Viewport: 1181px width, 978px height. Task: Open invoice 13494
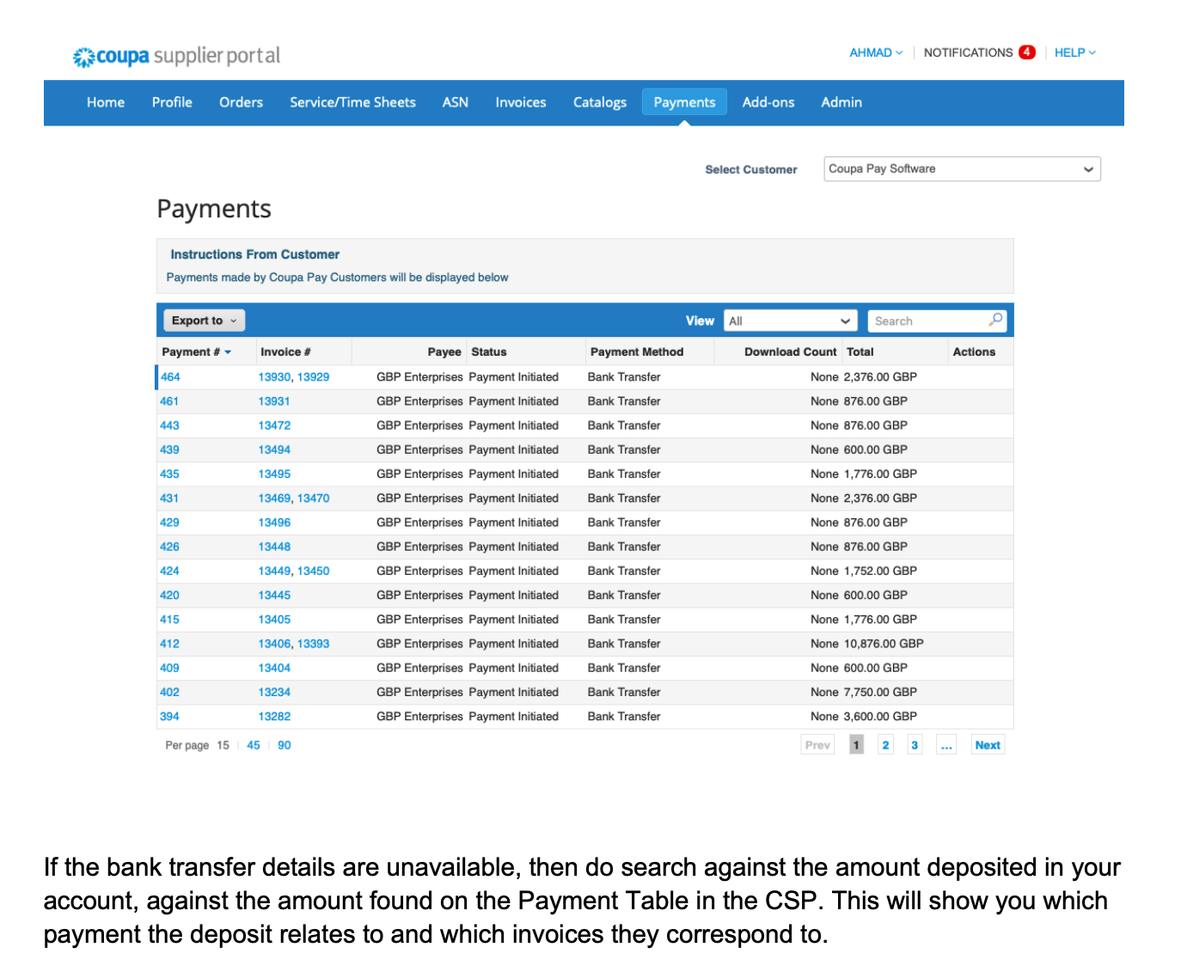tap(274, 449)
